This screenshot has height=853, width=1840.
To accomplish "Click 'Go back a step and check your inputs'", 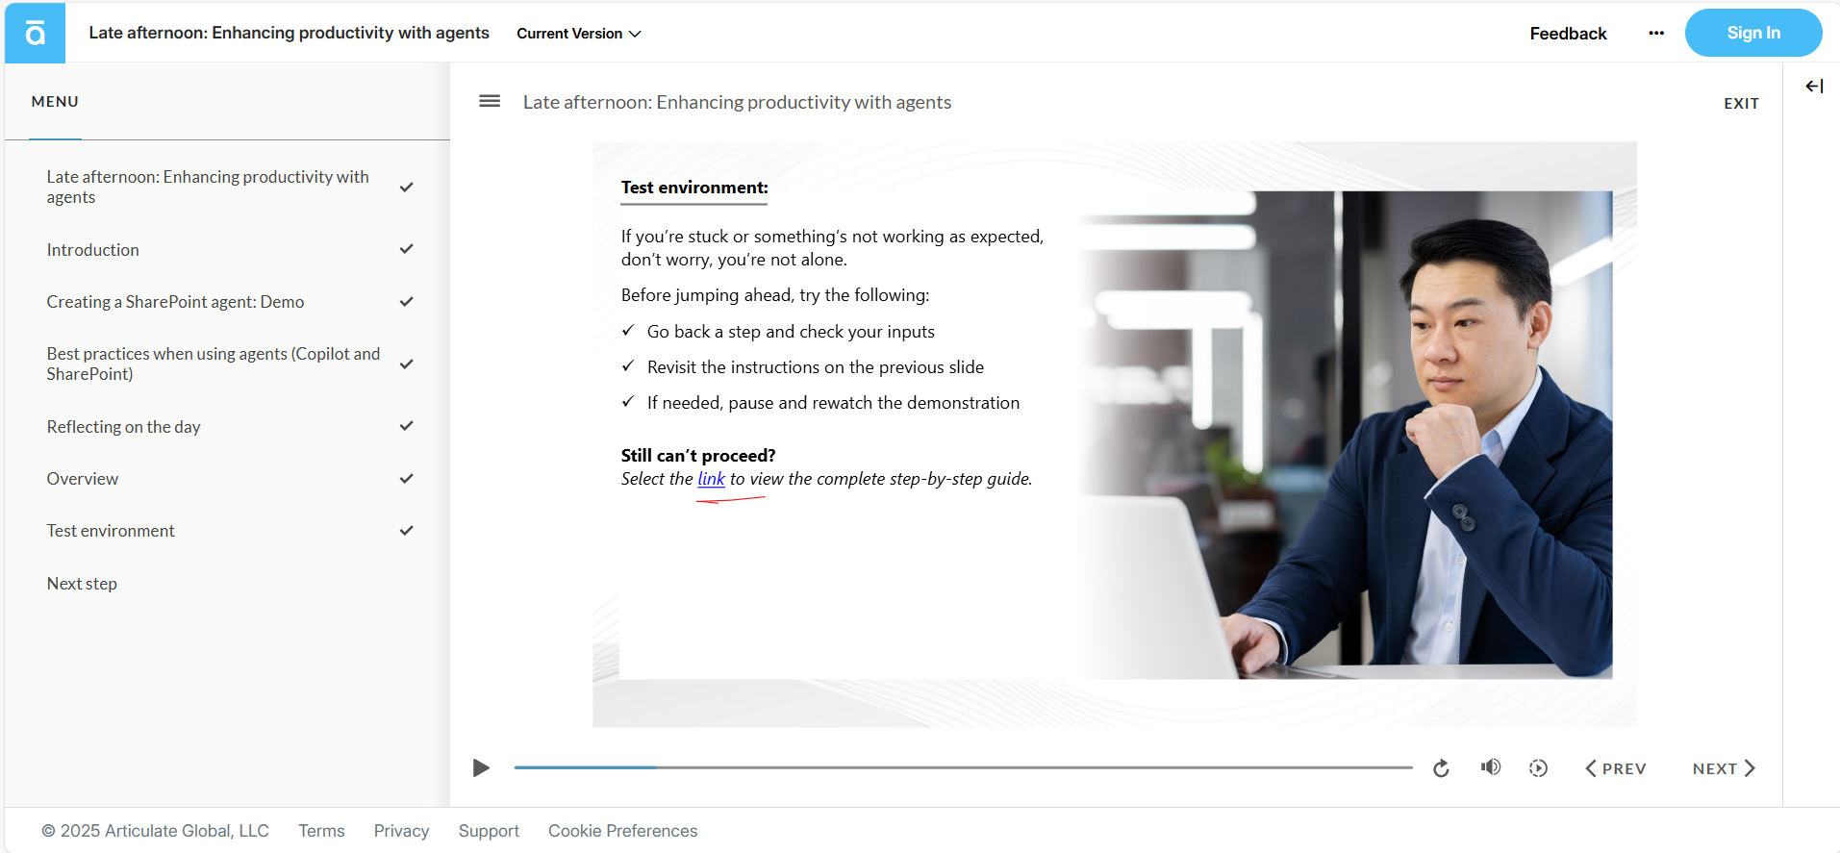I will (x=791, y=332).
